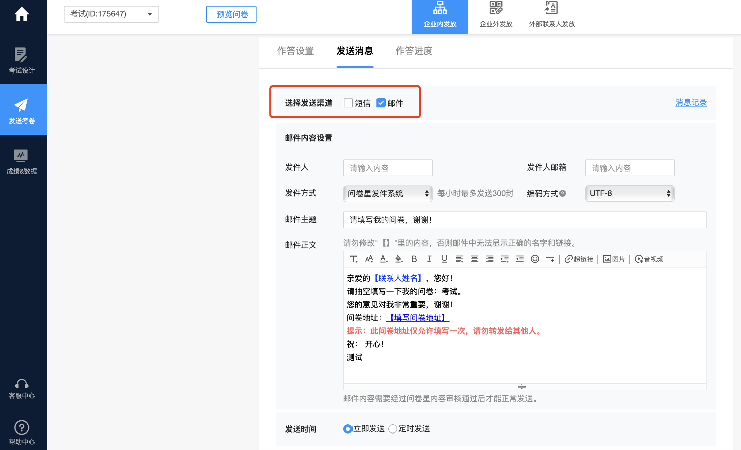
Task: Click the 您的意见对我非常重要 line
Action: [x=400, y=305]
